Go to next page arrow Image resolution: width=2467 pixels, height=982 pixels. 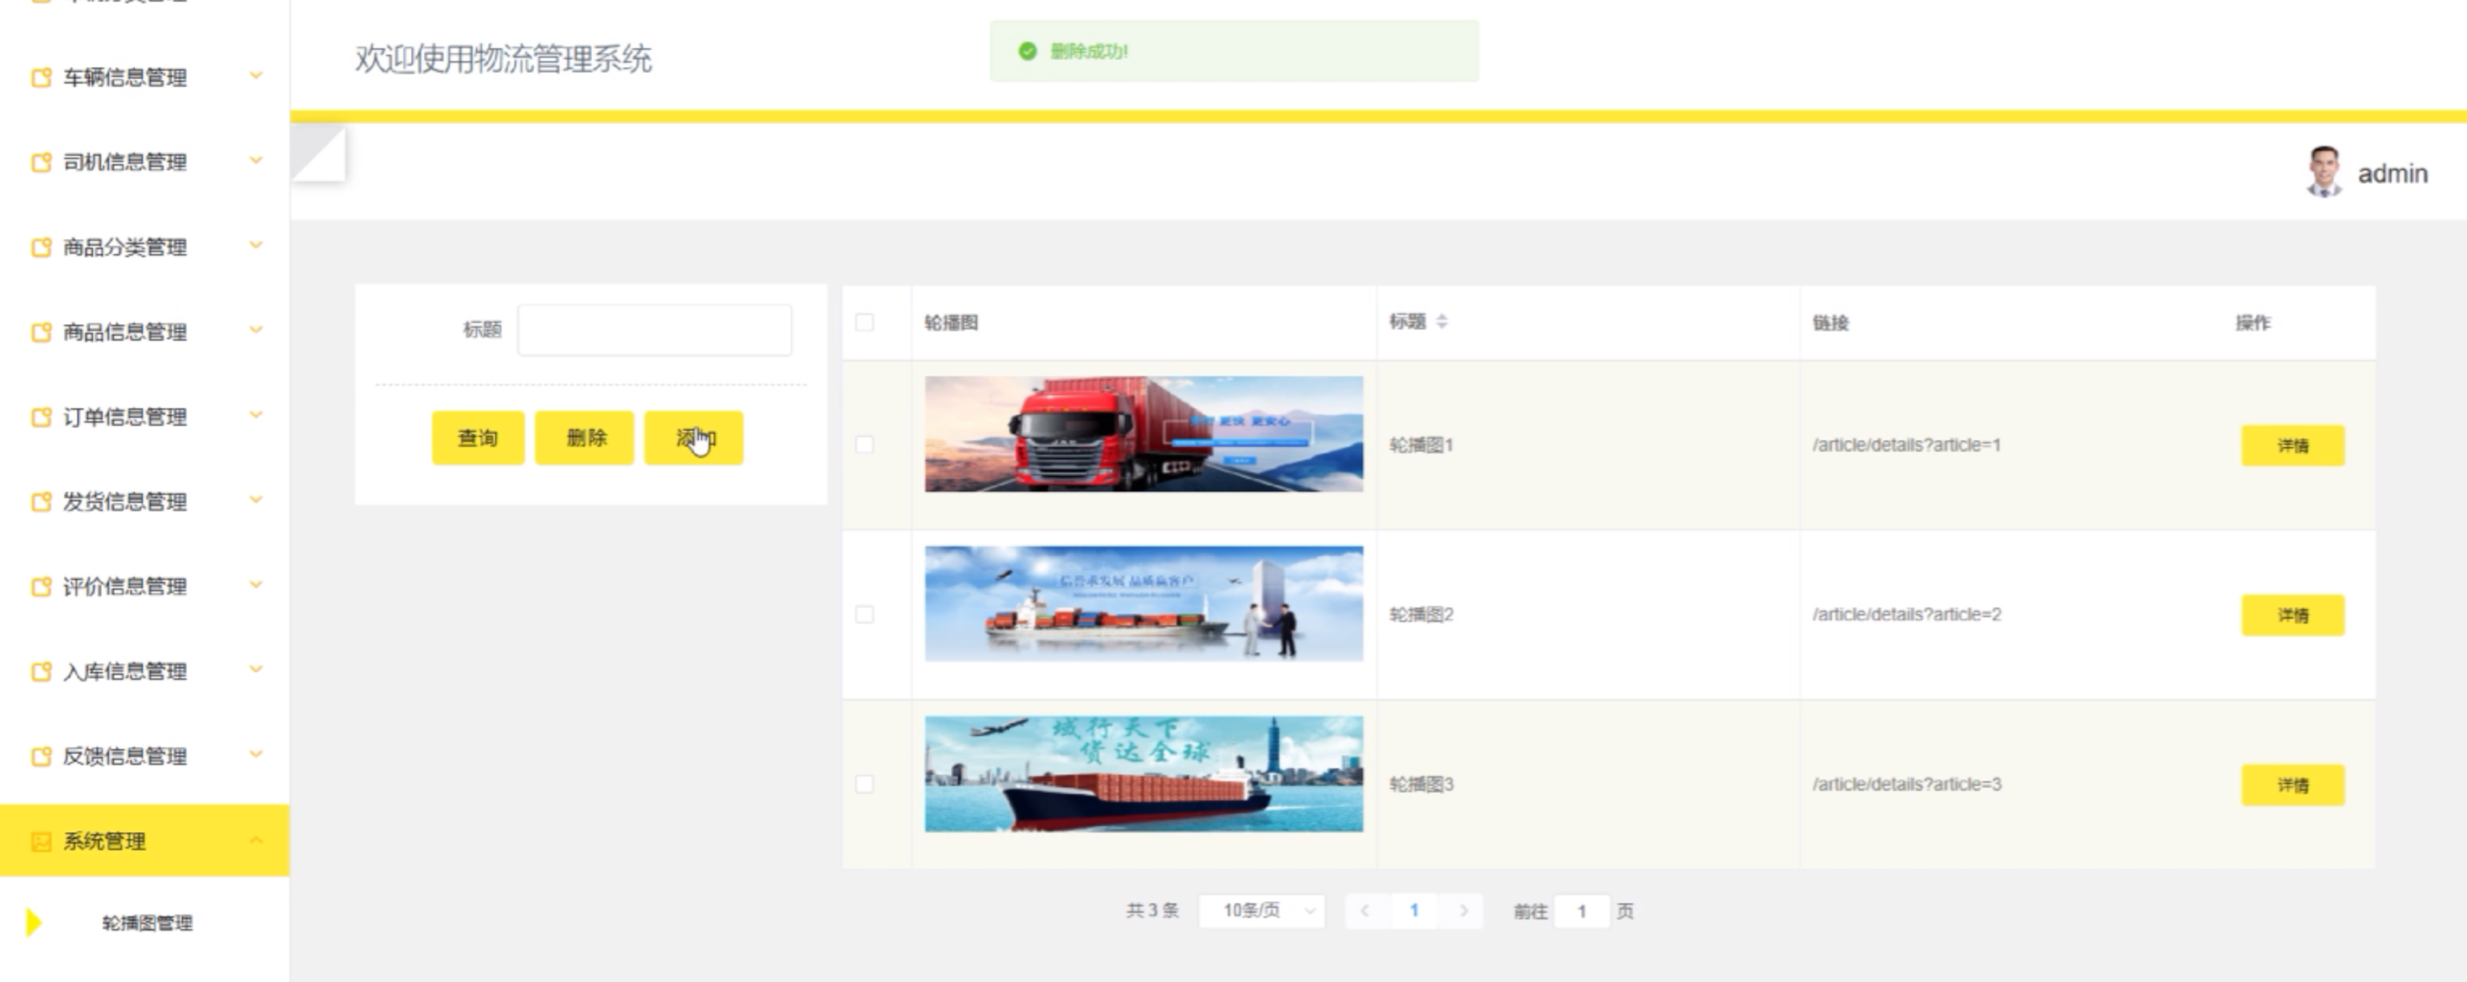pos(1463,910)
